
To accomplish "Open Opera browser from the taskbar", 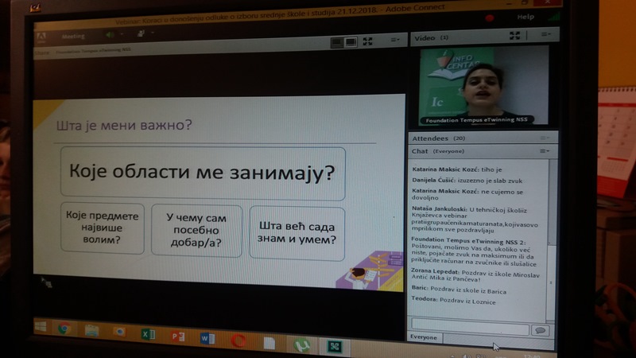I will (238, 340).
